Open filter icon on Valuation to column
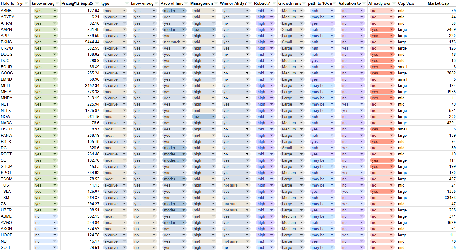456x250 pixels. 364,3
